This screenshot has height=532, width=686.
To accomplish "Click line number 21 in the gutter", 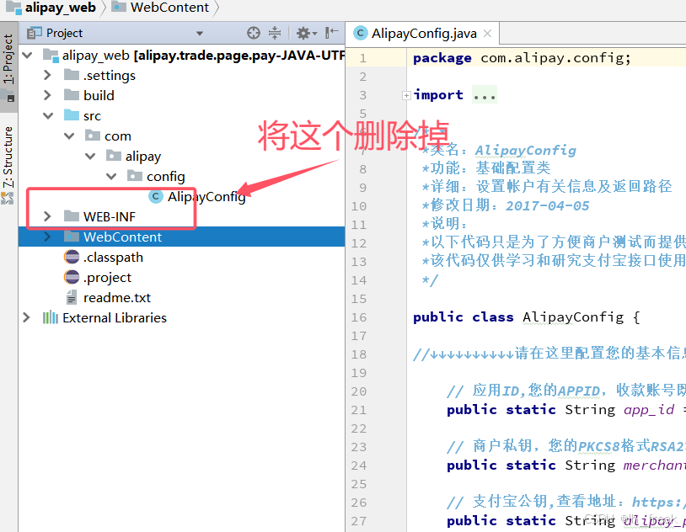I will (359, 410).
